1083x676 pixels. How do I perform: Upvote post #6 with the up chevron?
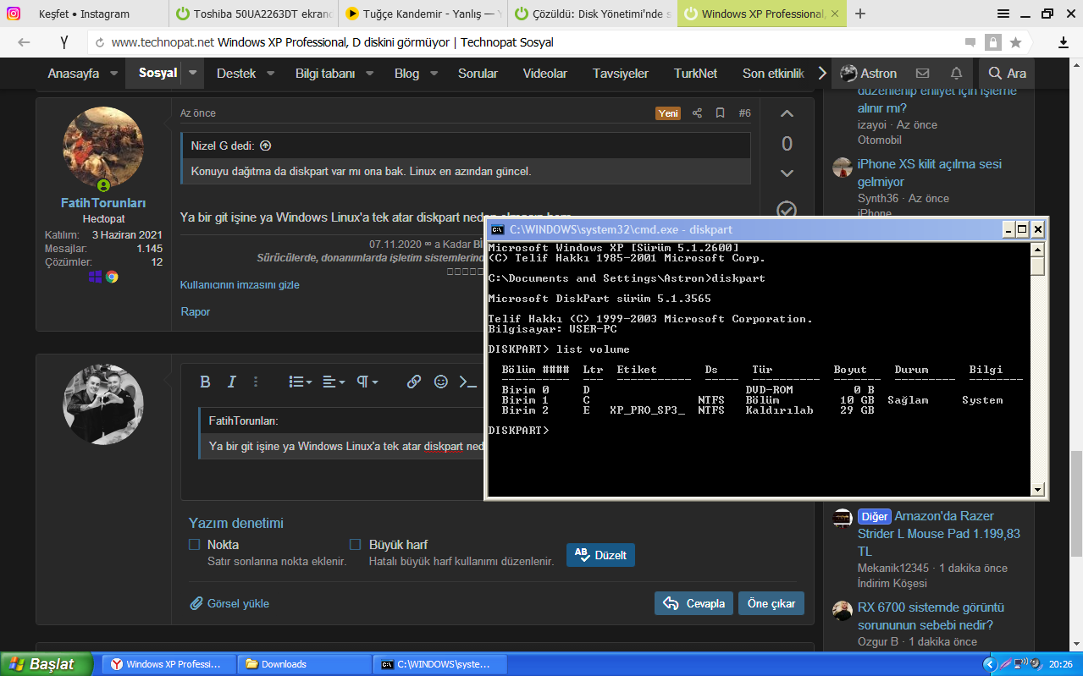coord(787,114)
